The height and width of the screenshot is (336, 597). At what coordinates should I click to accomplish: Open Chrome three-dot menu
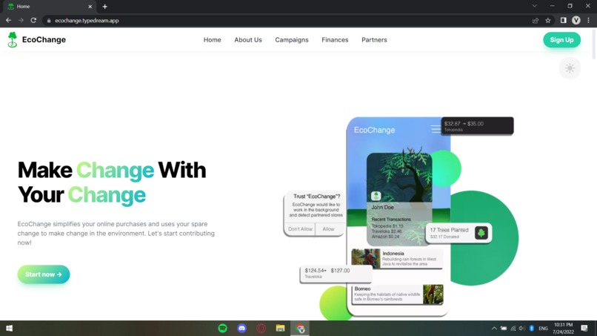[589, 20]
